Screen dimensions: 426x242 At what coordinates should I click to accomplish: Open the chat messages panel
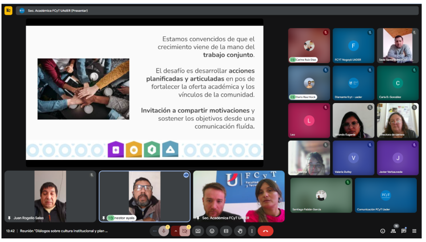point(403,231)
